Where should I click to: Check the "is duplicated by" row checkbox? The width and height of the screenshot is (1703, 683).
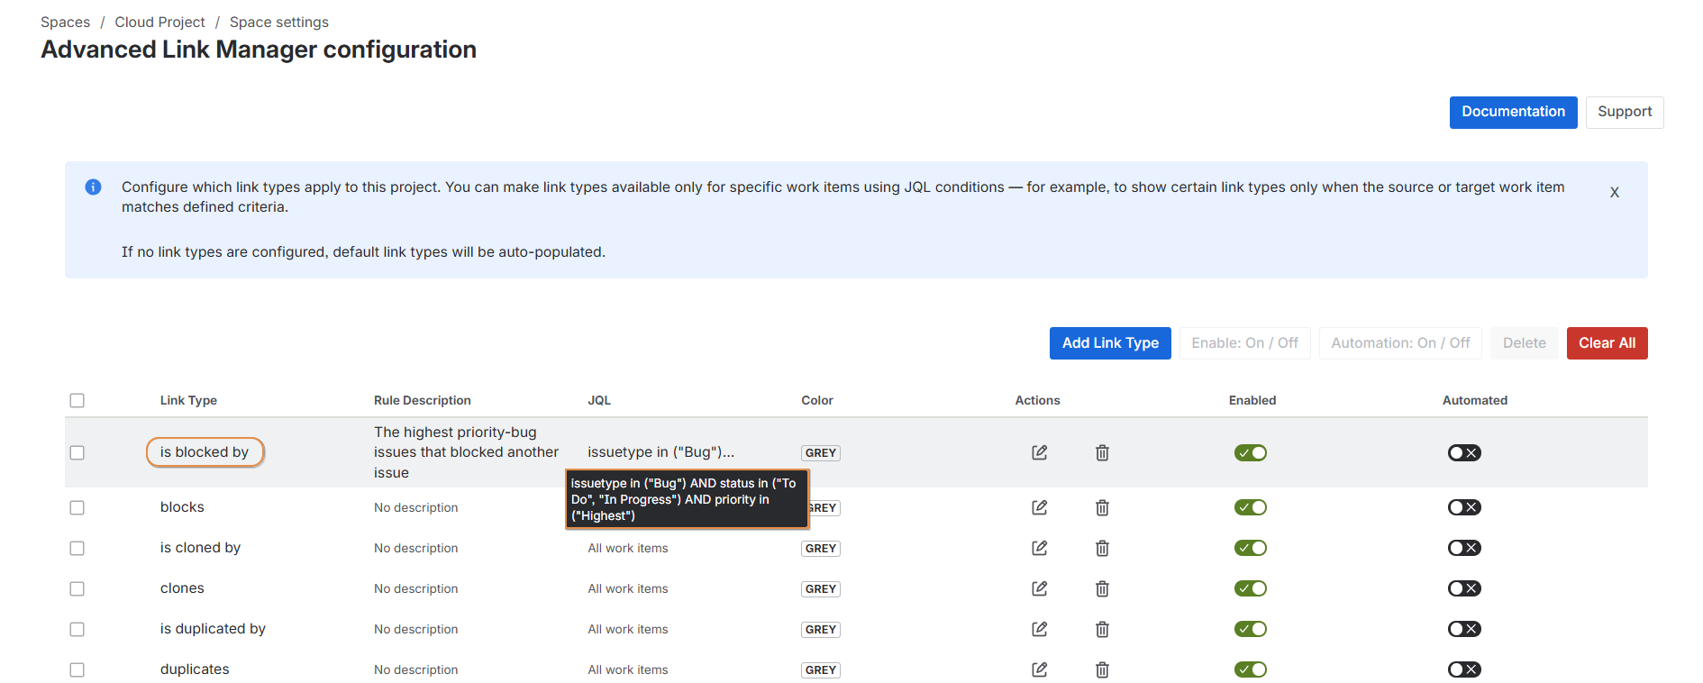(77, 629)
